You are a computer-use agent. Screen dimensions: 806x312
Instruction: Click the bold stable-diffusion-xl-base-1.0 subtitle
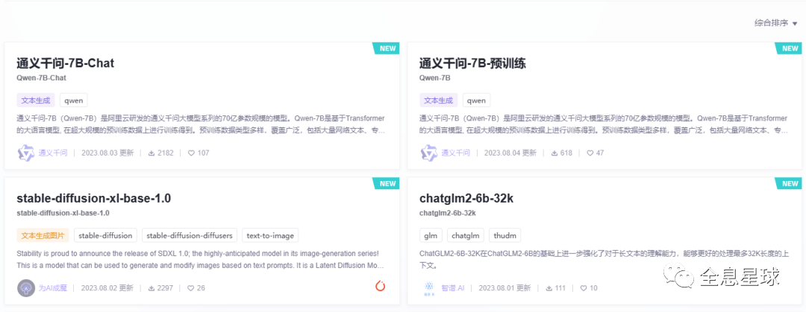[63, 213]
